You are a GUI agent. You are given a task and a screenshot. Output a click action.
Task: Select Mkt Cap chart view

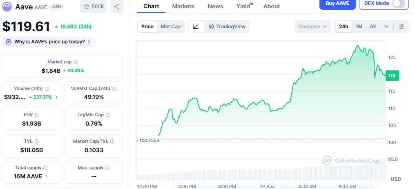[x=171, y=27]
